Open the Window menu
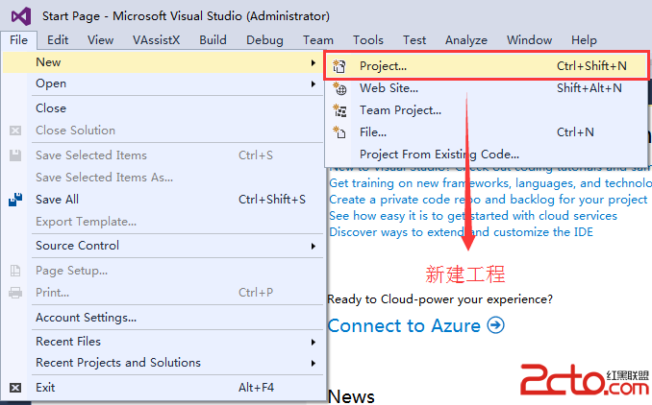Viewport: 652px width, 405px height. [x=529, y=40]
